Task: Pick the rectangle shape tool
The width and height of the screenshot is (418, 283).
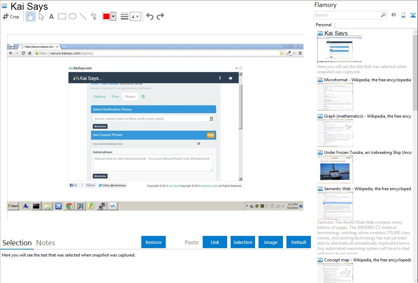Action: (x=62, y=16)
